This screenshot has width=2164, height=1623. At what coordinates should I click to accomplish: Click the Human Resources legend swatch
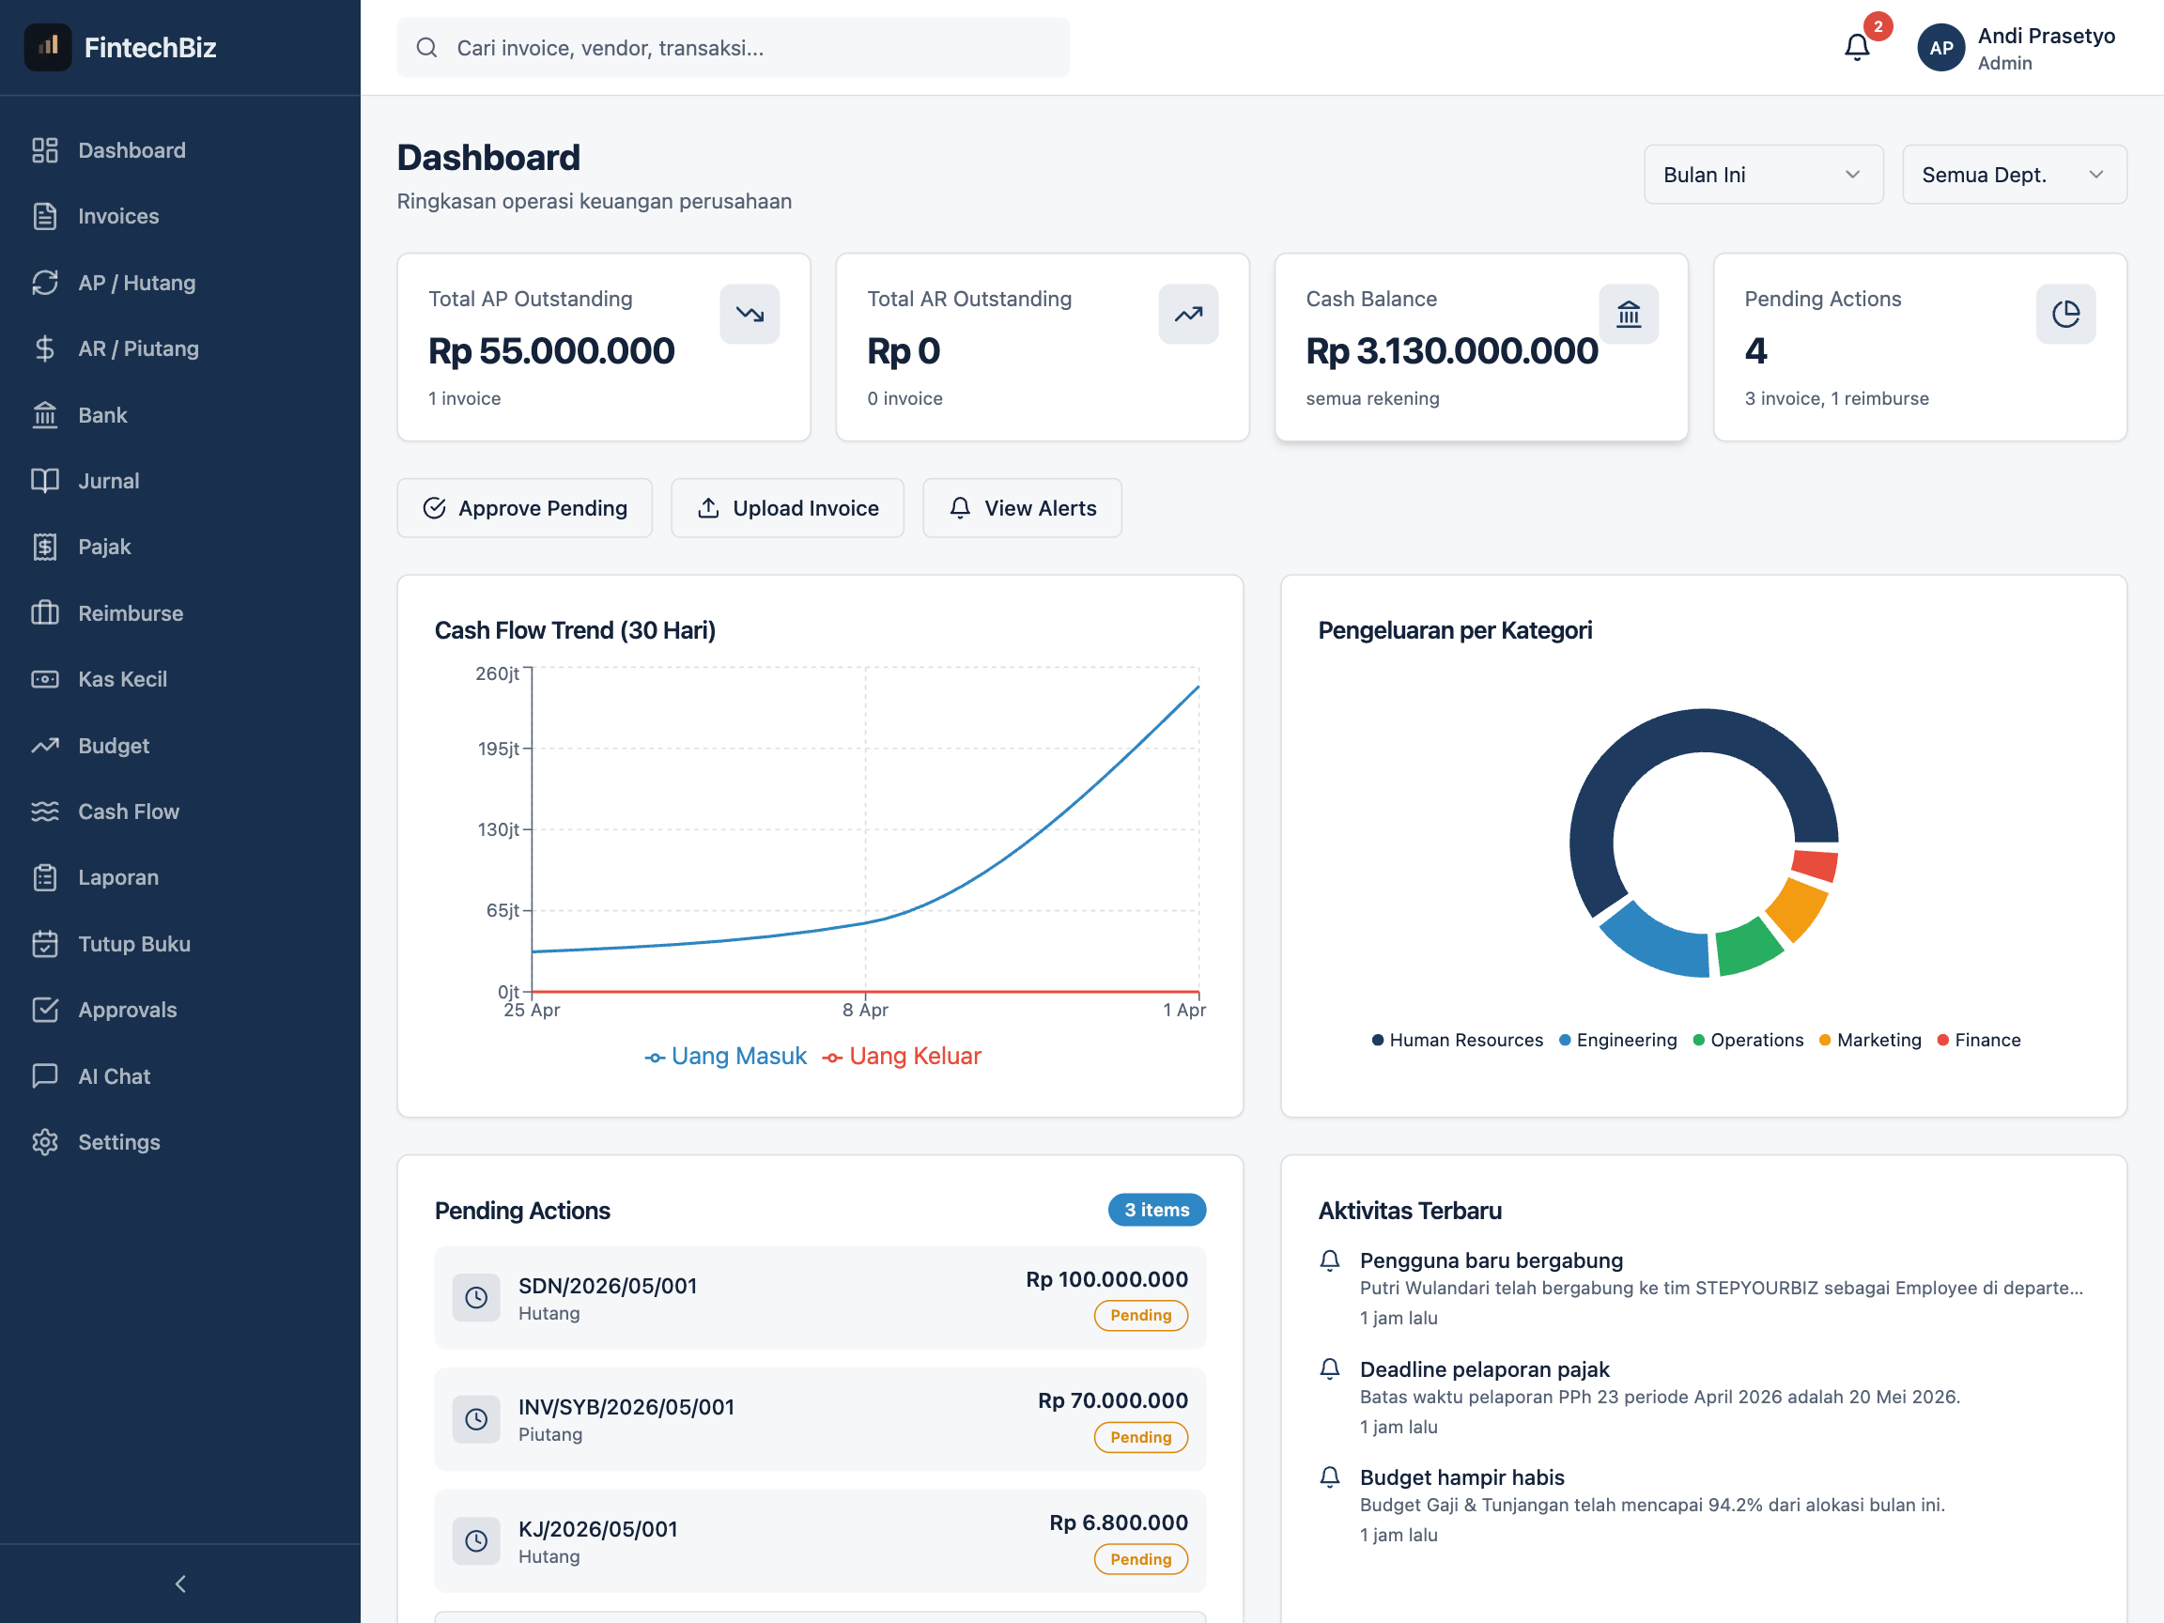[x=1378, y=1040]
